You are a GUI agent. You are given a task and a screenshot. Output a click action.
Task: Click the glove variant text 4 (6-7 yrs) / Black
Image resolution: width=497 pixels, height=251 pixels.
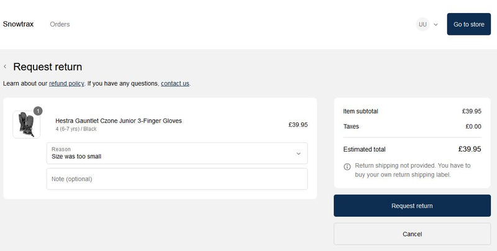pyautogui.click(x=76, y=129)
